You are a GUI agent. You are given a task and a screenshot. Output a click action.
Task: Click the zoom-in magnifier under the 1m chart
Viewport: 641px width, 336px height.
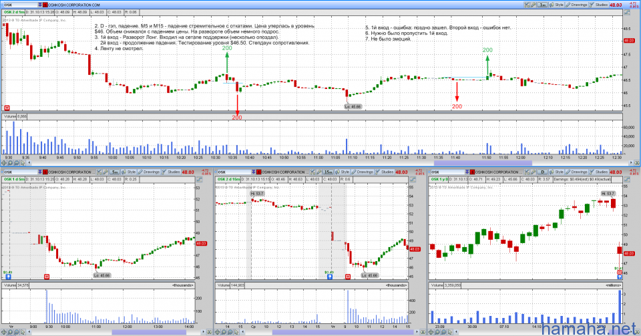(x=10, y=163)
